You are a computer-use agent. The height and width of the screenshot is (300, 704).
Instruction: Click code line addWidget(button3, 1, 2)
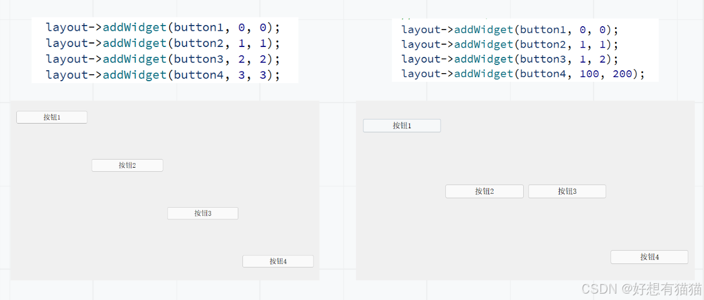(510, 59)
